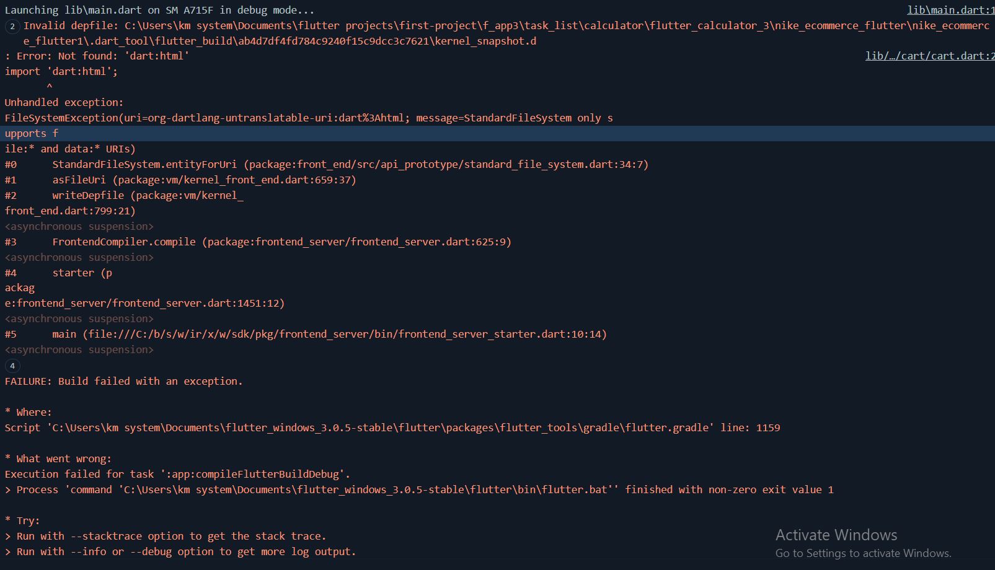Image resolution: width=995 pixels, height=570 pixels.
Task: Click the 'ile:* and data:* URIs)' line
Action: pyautogui.click(x=70, y=149)
